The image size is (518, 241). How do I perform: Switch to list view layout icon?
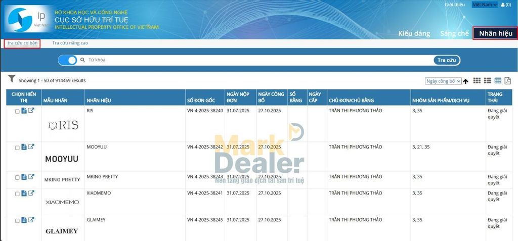488,81
